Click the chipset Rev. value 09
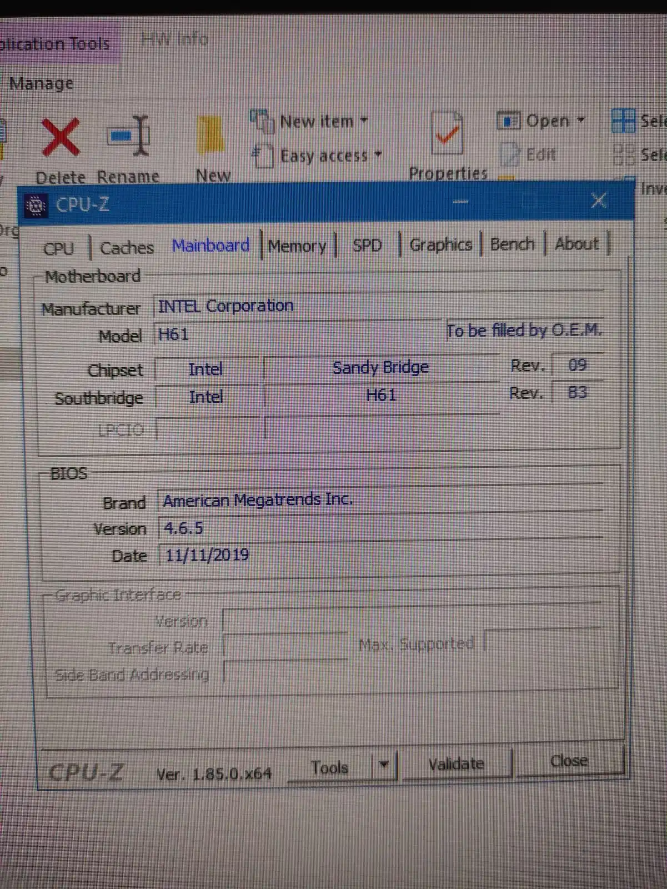Image resolution: width=667 pixels, height=889 pixels. point(578,364)
